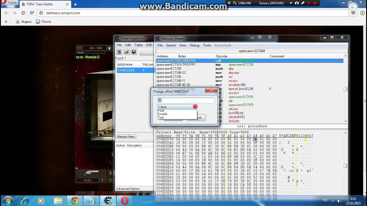Click the Active column header in address list

coord(120,145)
